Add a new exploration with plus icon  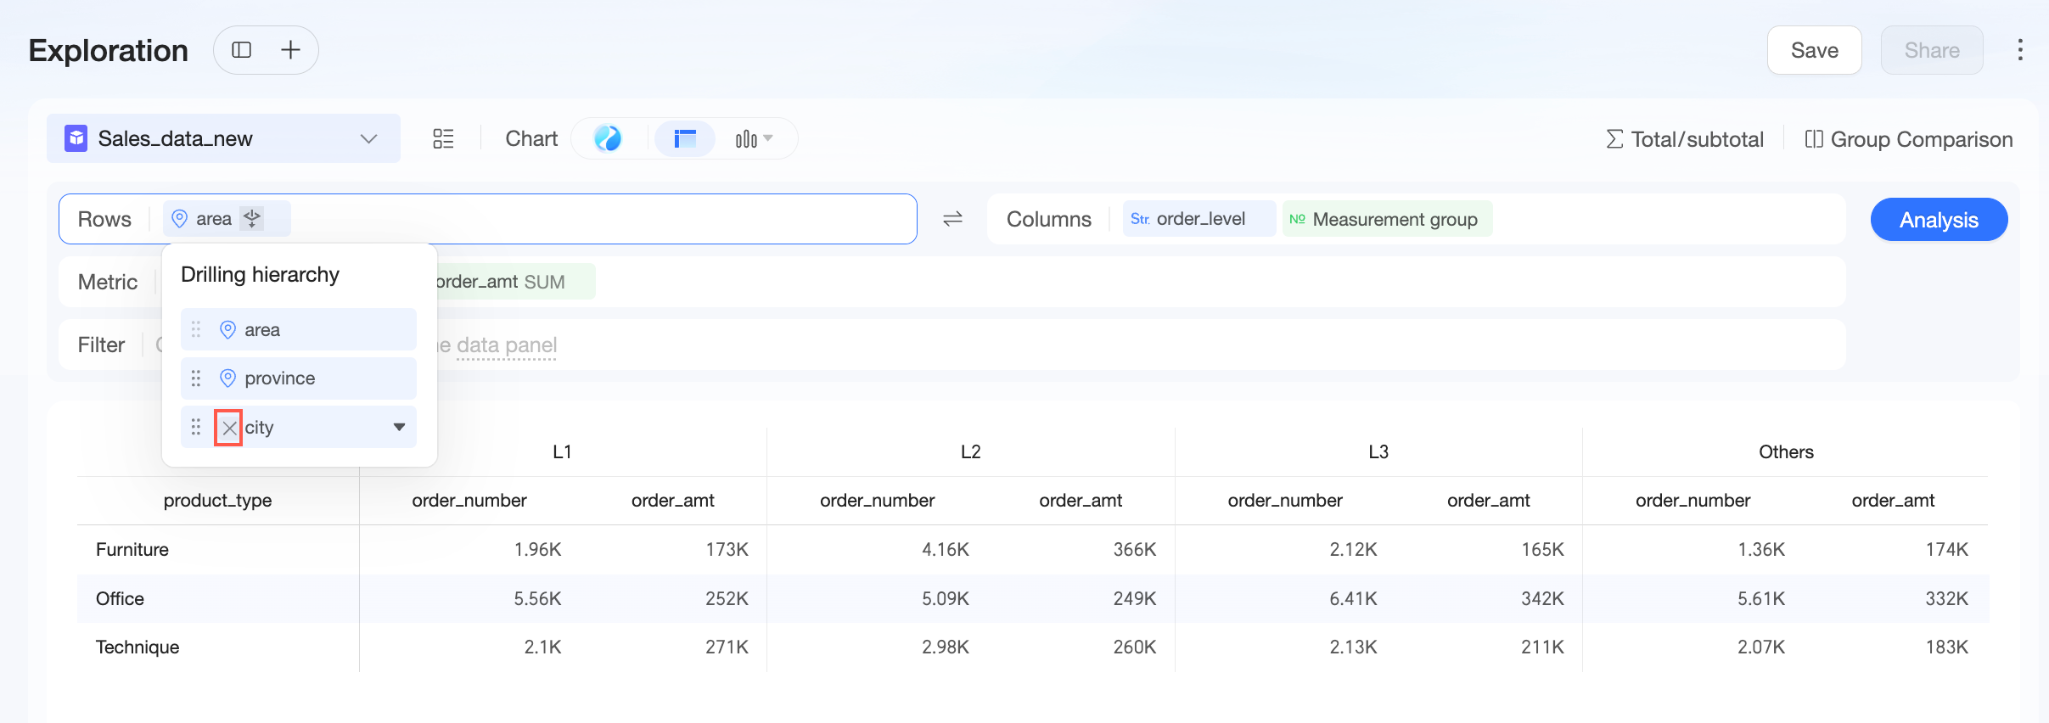290,50
